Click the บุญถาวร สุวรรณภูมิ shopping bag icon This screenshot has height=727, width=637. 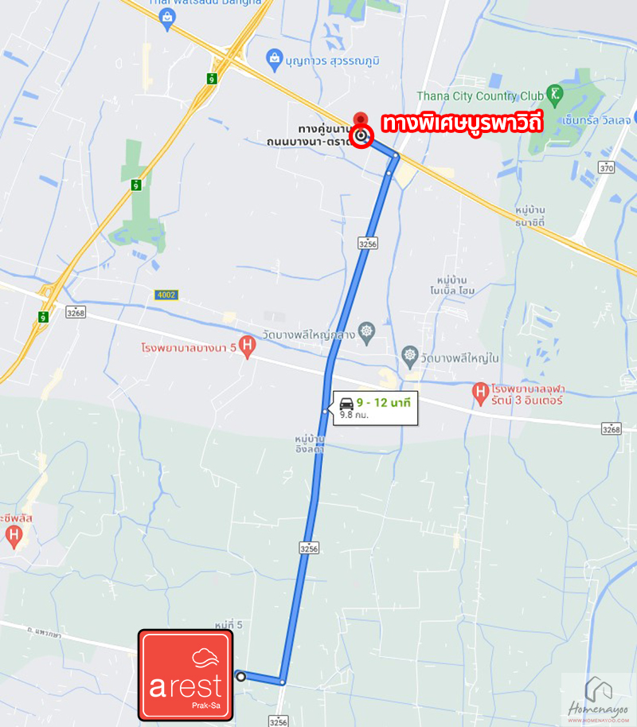[275, 60]
